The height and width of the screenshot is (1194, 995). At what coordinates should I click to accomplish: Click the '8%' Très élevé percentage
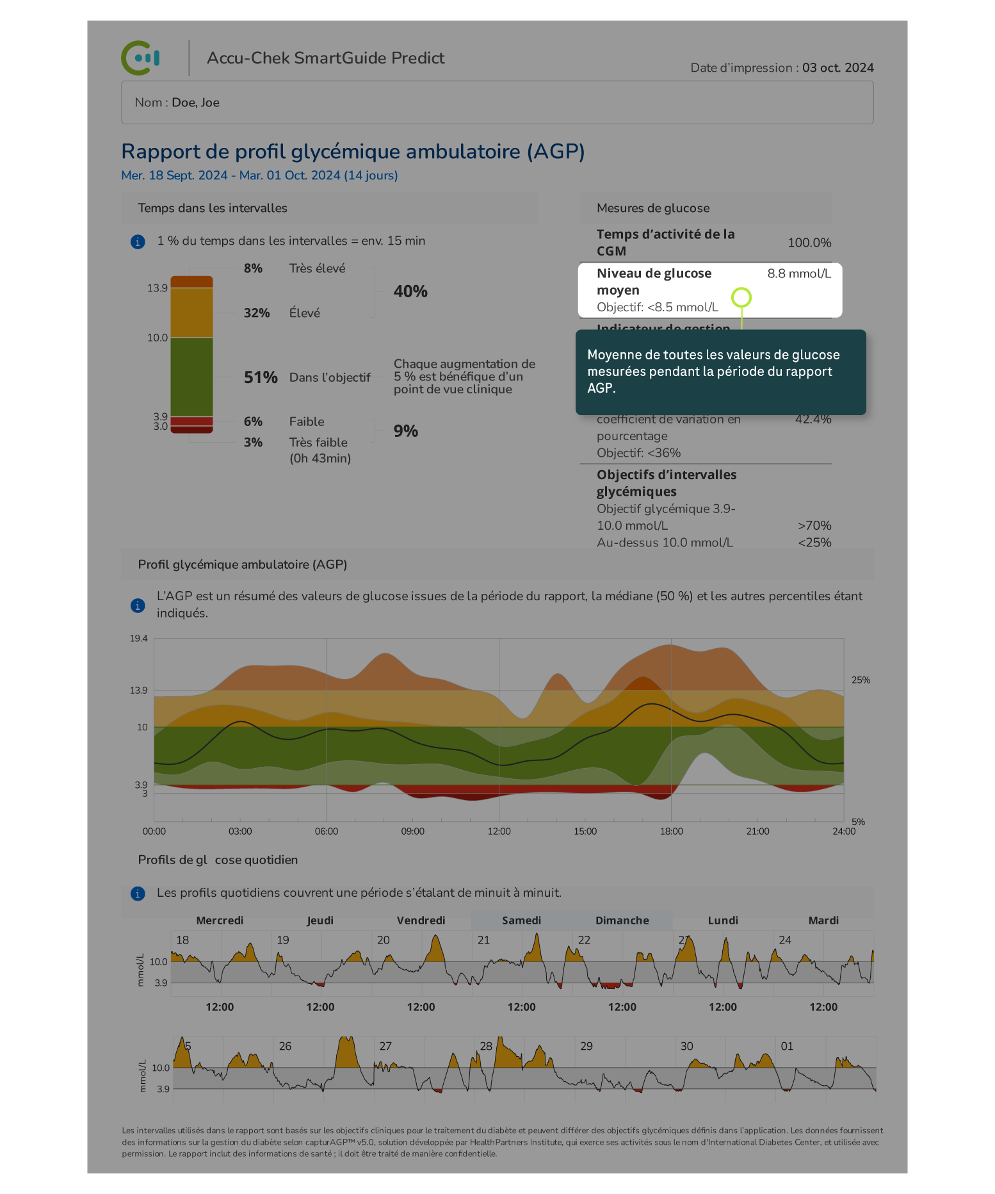click(253, 268)
